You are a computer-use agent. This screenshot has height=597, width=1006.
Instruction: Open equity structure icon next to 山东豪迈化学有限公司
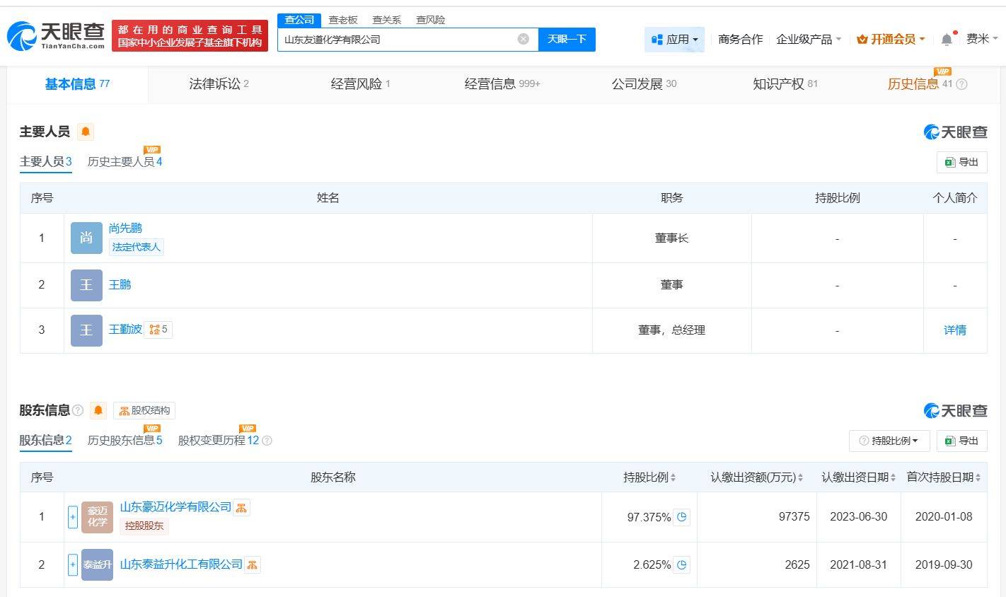pos(242,507)
